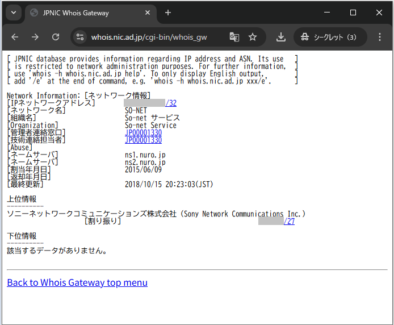394x325 pixels.
Task: Select the So-net サービス organization text
Action: 152,118
